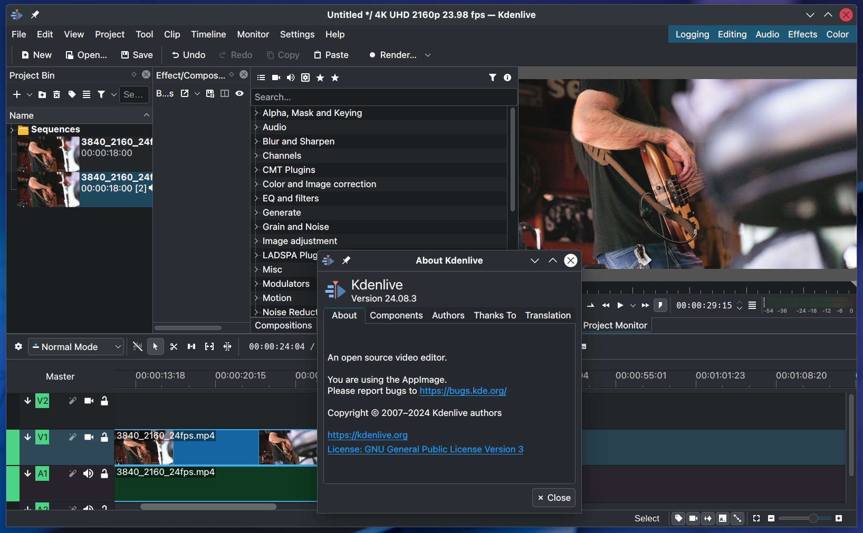Lock the V2 track
863x533 pixels.
[104, 401]
